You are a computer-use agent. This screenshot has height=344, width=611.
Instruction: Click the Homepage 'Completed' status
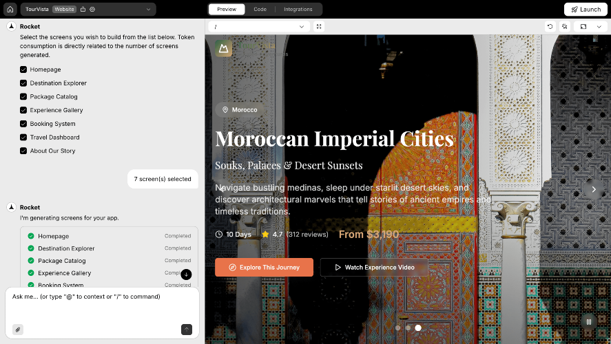pyautogui.click(x=178, y=236)
